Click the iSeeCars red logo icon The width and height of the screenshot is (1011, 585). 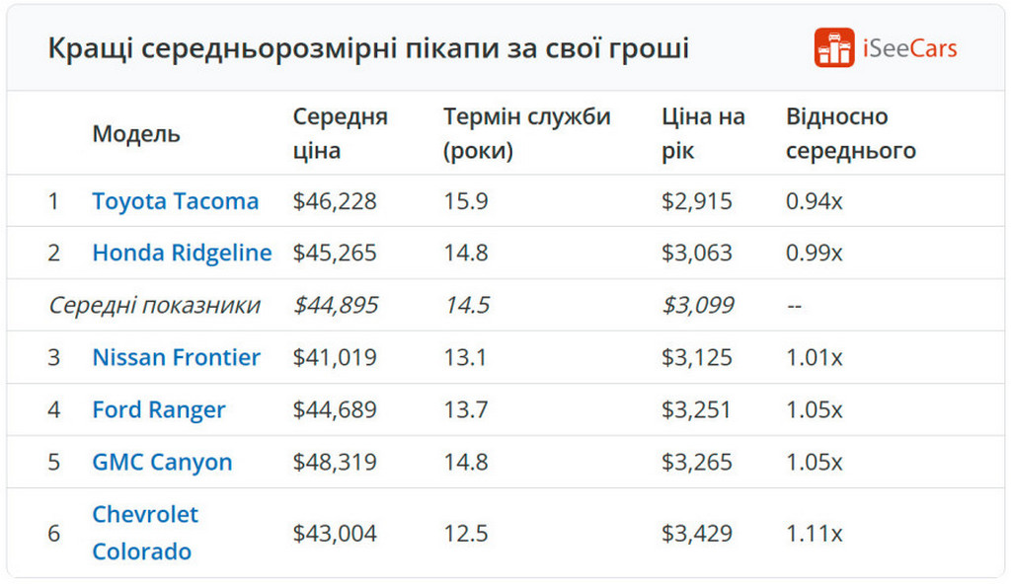[x=833, y=47]
